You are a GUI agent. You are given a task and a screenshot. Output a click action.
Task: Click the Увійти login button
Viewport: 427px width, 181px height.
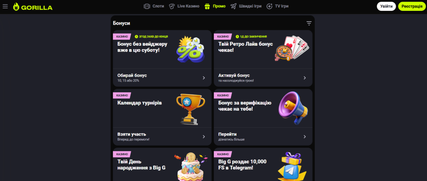coord(386,6)
